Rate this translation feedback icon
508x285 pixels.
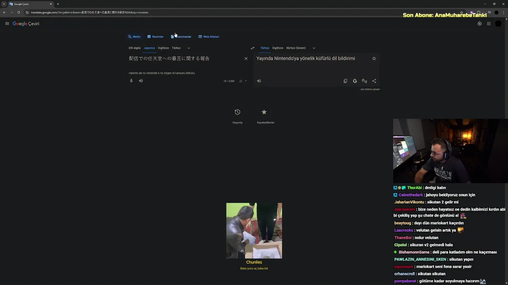click(x=364, y=81)
